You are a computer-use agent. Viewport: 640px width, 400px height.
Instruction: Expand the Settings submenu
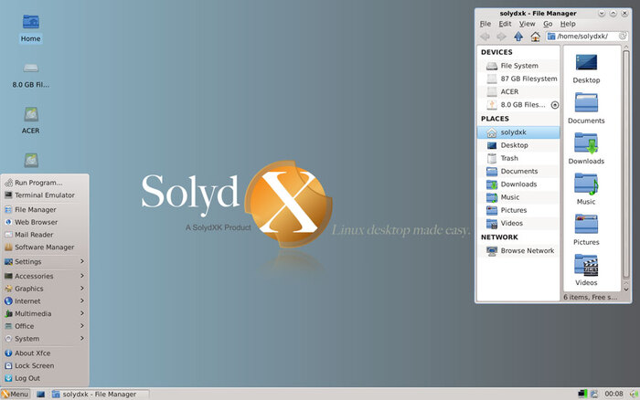46,261
